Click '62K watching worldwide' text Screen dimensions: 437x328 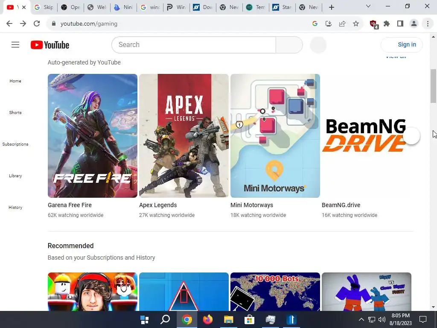[x=76, y=215]
